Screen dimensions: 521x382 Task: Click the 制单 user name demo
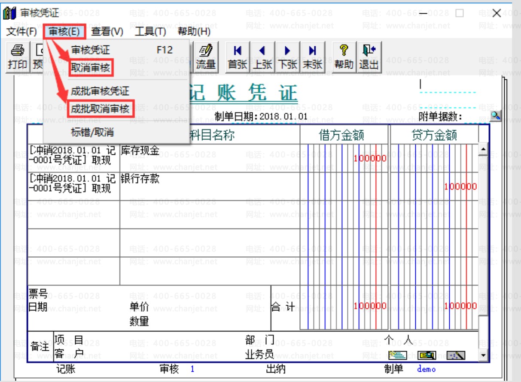[x=426, y=369]
